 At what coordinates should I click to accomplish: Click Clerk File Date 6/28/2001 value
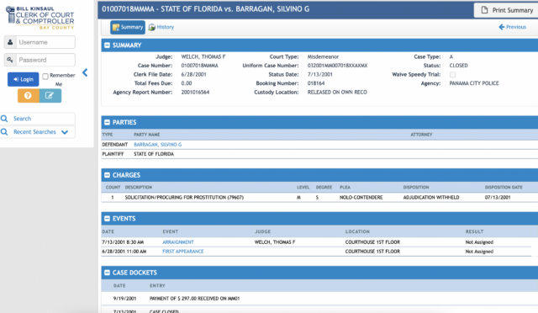[193, 75]
